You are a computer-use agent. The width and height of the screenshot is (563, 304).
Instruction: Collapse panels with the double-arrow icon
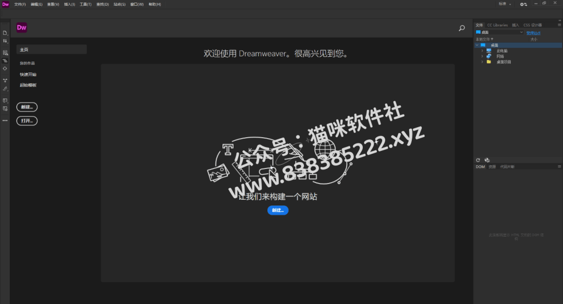[x=559, y=20]
